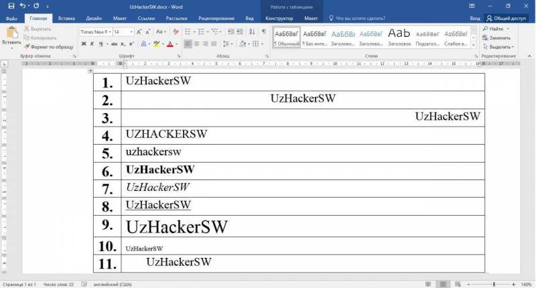Viewport: 536px width, 288px height.
Task: Toggle right text alignment
Action: 205,44
